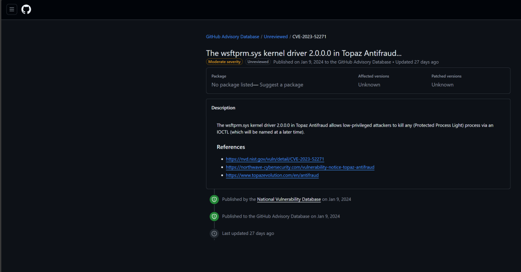This screenshot has height=272, width=521.
Task: Open northwave-cybersecurity vulnerability notice link
Action: coord(300,167)
